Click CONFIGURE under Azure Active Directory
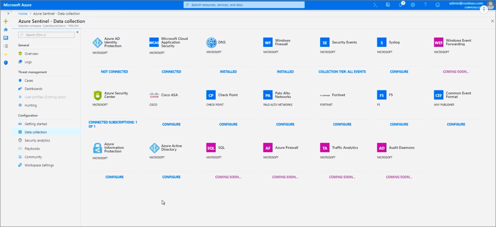 [x=171, y=177]
